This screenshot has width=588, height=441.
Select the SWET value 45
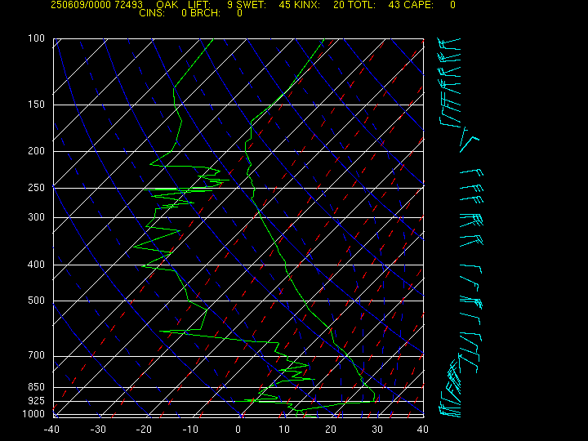click(285, 5)
